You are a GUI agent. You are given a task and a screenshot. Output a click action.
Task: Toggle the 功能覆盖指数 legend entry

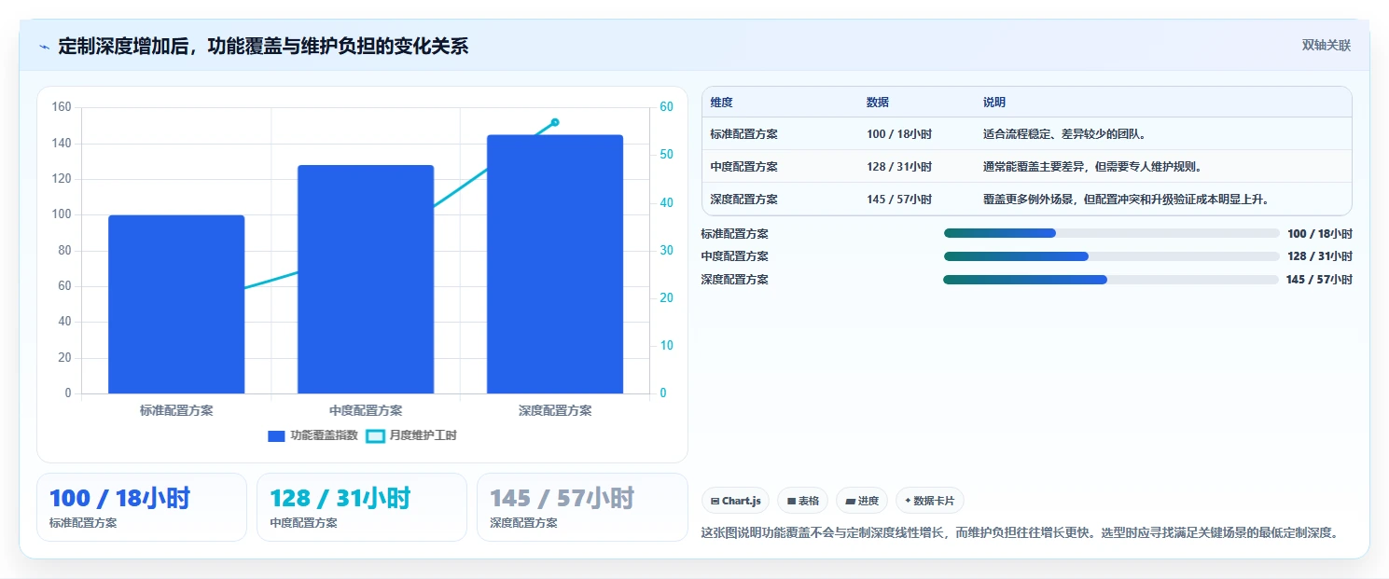click(x=313, y=435)
